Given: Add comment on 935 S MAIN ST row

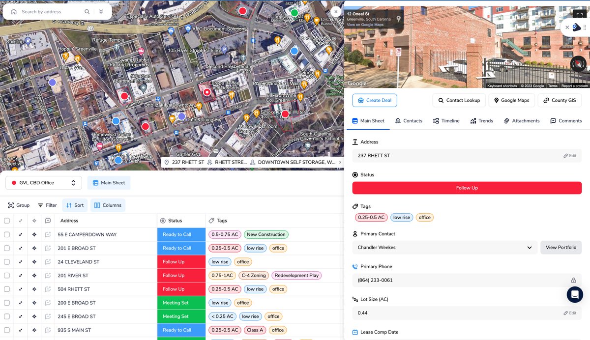Looking at the screenshot, I should [x=48, y=330].
